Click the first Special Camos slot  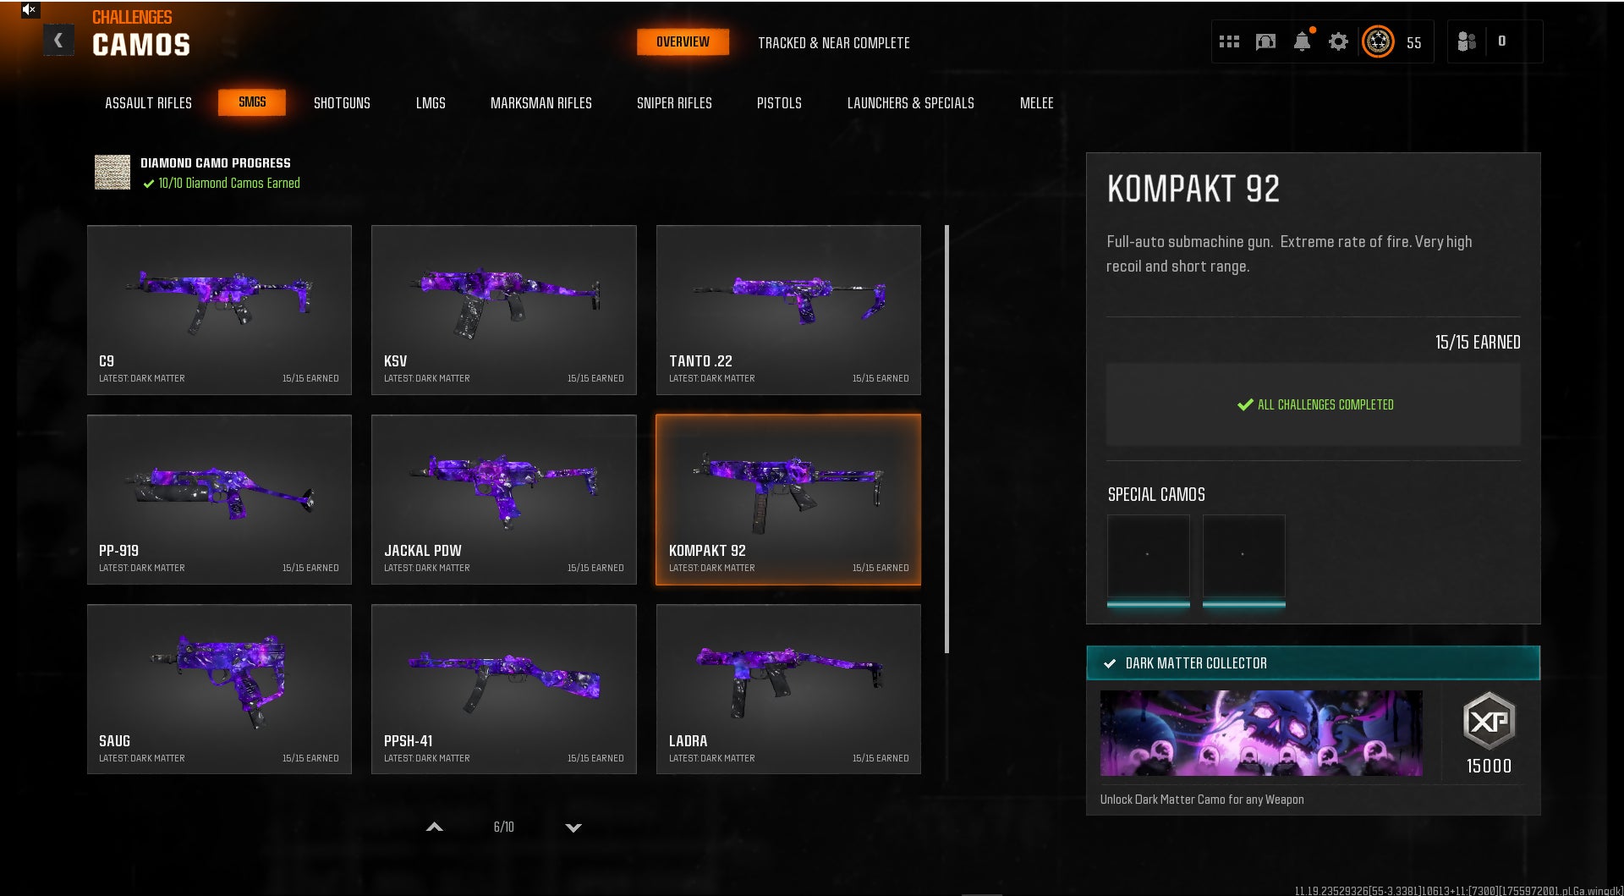coord(1148,558)
